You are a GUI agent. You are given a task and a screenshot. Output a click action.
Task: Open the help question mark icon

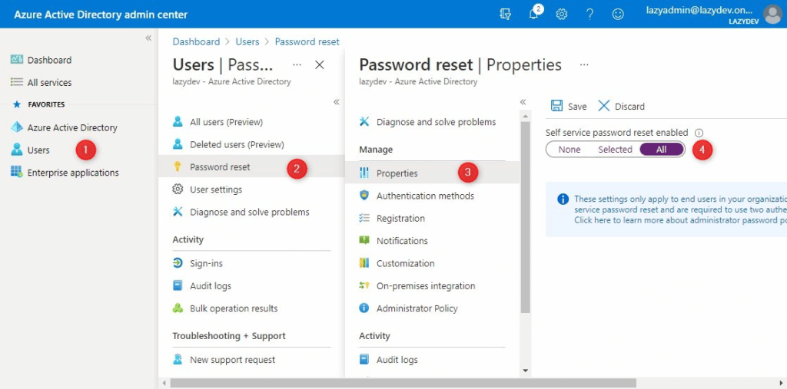tap(590, 14)
